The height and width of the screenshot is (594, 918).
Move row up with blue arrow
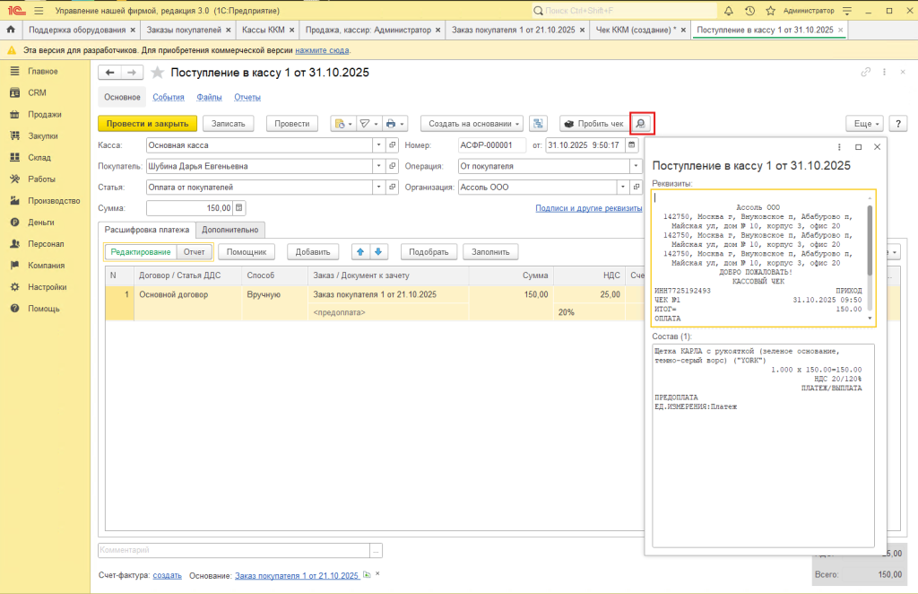coord(359,252)
